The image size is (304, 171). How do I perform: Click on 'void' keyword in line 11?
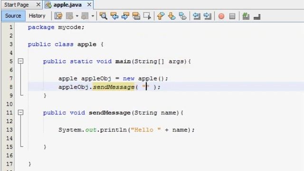coord(77,113)
